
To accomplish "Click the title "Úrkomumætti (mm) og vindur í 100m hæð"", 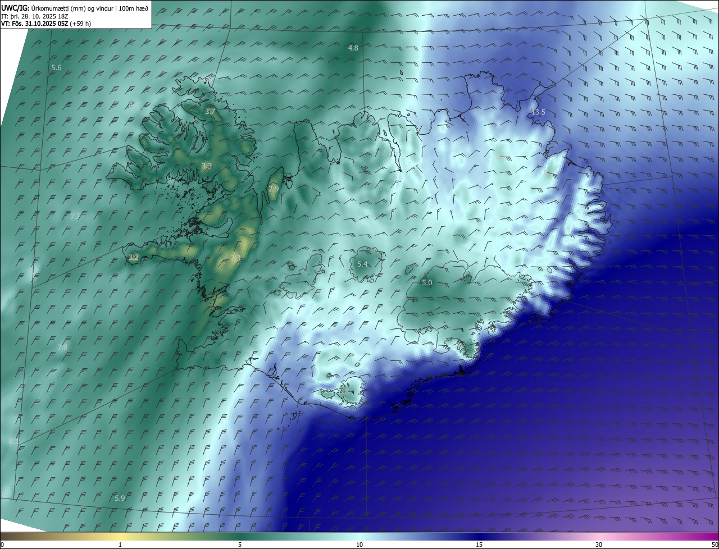I will pos(90,8).
